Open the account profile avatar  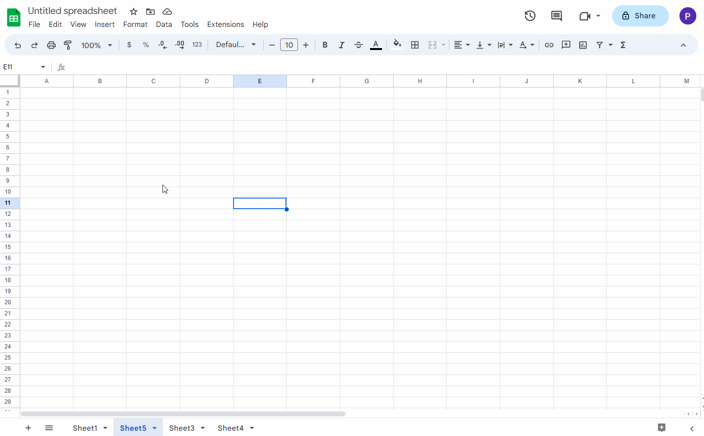point(688,16)
